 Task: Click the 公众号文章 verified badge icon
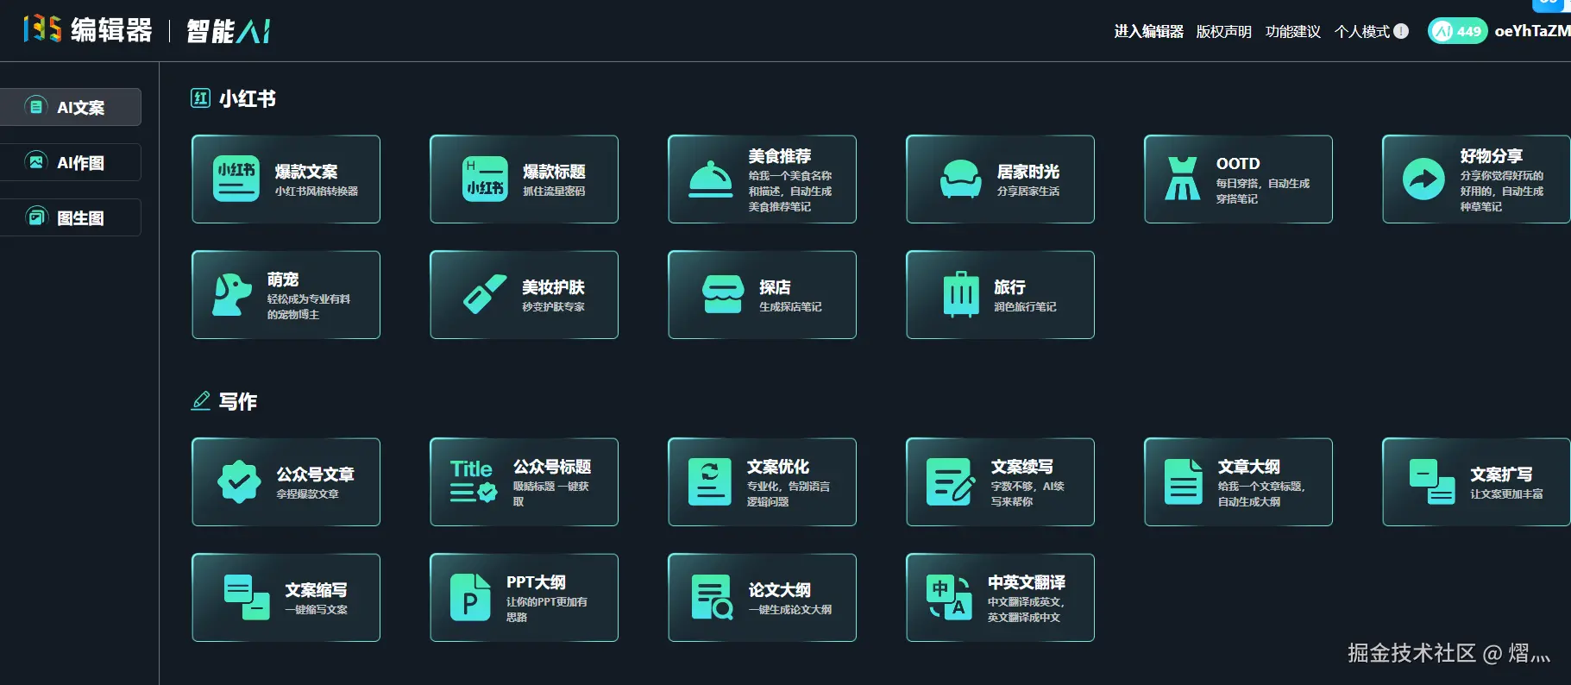tap(239, 481)
